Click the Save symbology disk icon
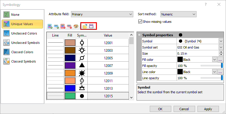The width and height of the screenshot is (226, 114). coord(91,26)
